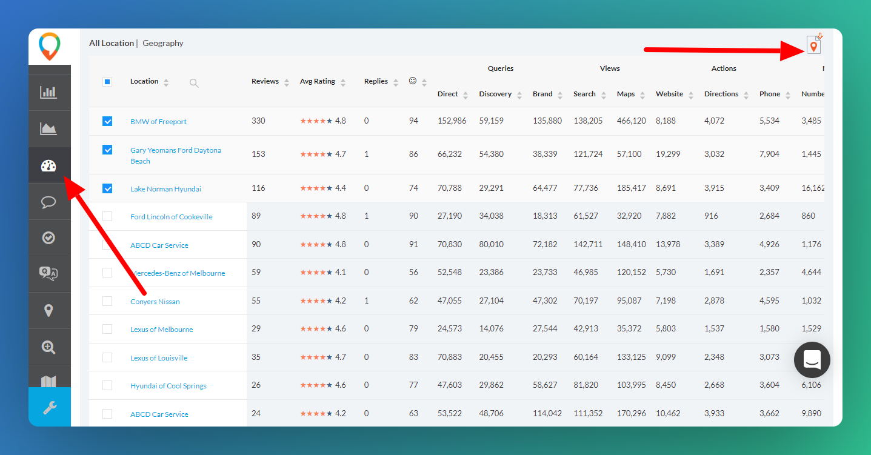Open Conyers Nissan location link
The width and height of the screenshot is (871, 455).
(155, 302)
